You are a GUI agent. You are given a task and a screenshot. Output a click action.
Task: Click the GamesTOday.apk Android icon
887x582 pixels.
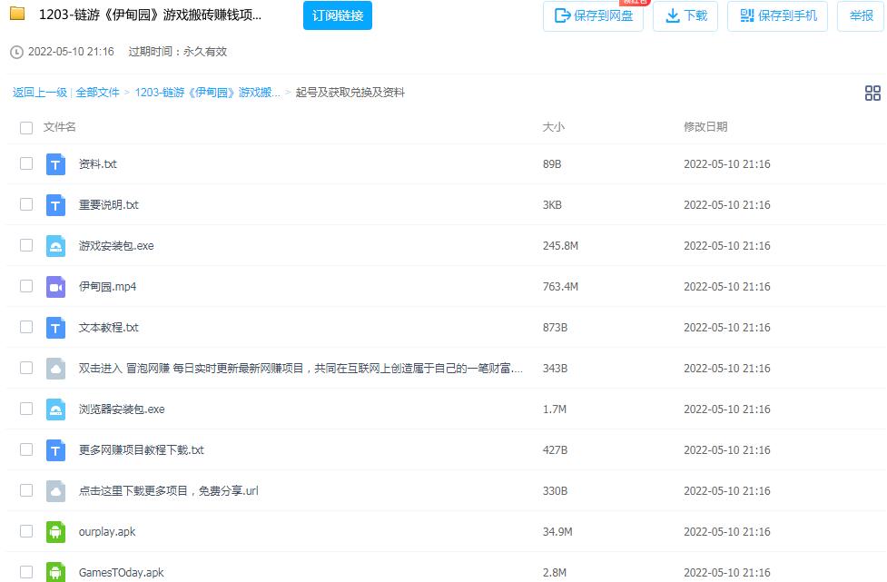pyautogui.click(x=56, y=572)
